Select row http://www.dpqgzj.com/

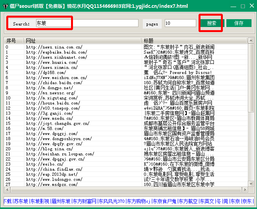[126, 133]
